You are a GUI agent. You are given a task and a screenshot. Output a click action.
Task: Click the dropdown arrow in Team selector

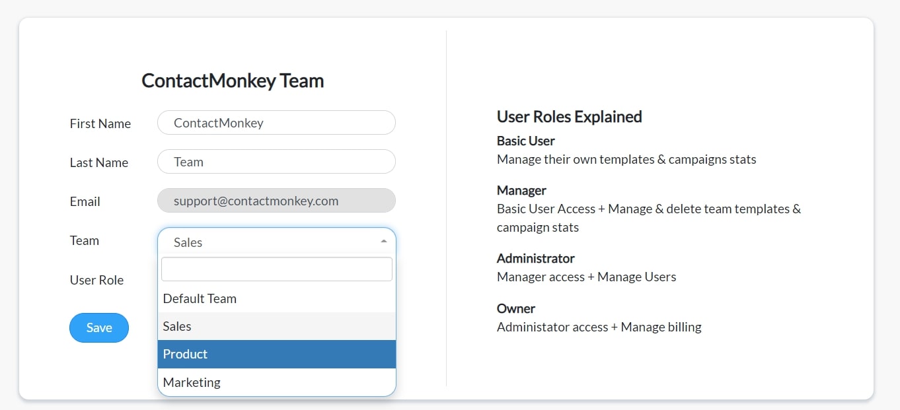pyautogui.click(x=384, y=242)
